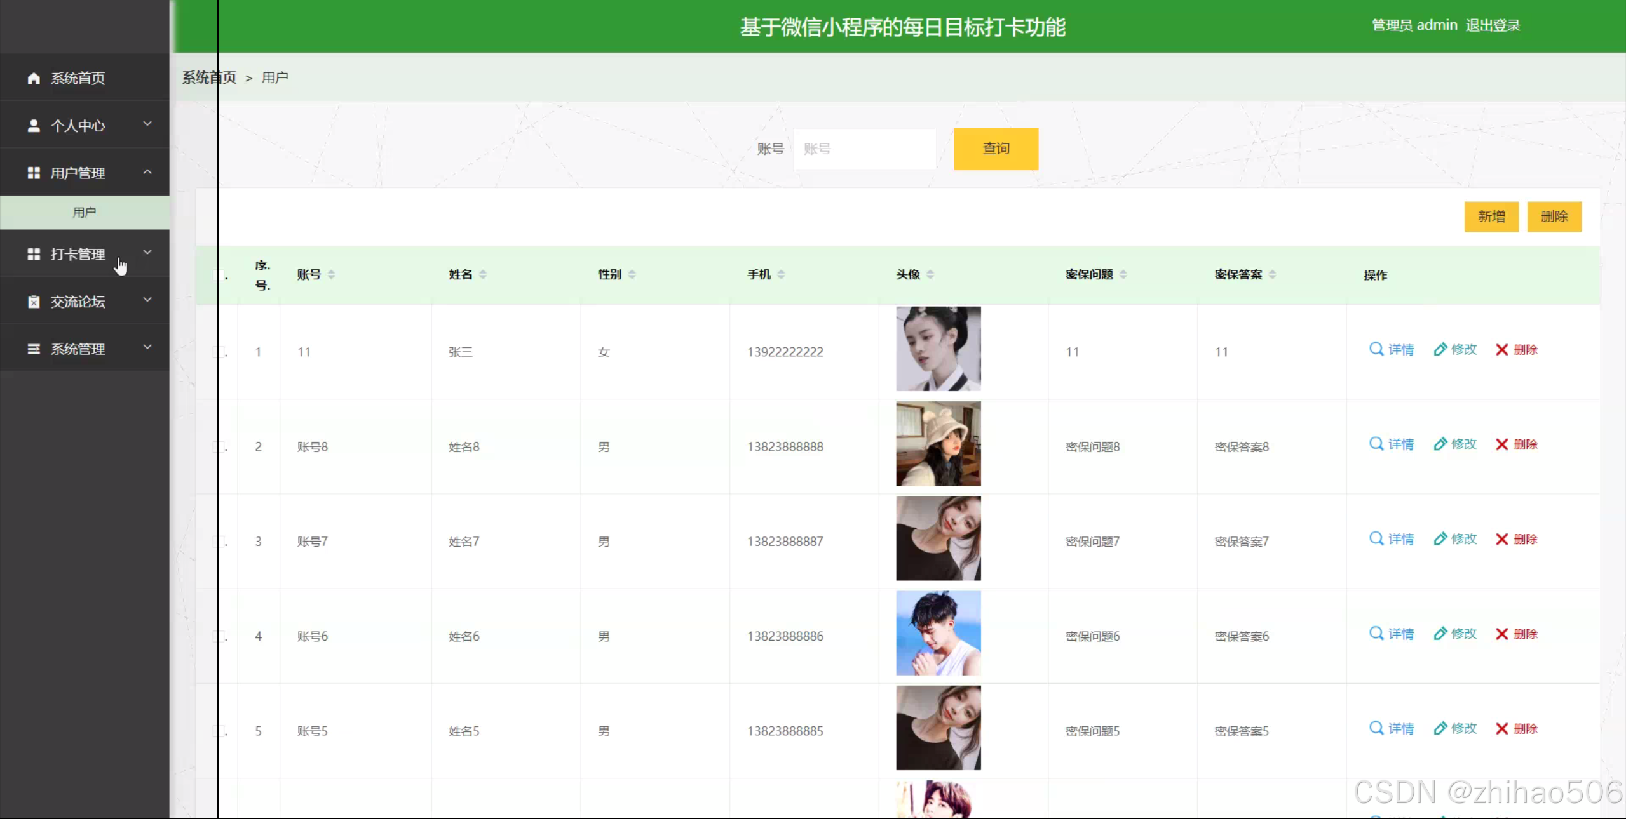Viewport: 1626px width, 819px height.
Task: Click the person icon for 个人中心
Action: click(34, 126)
